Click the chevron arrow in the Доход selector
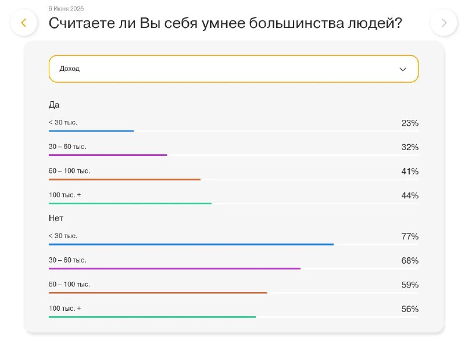 coord(403,69)
